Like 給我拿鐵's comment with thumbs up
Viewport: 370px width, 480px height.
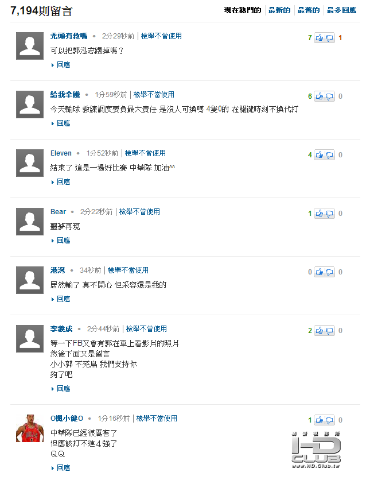click(x=320, y=96)
